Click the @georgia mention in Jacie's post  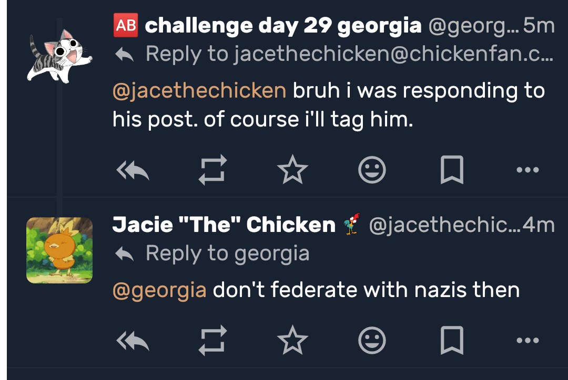coord(159,290)
